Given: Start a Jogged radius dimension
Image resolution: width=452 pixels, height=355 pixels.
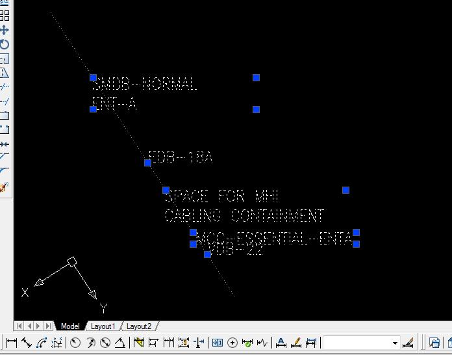Looking at the screenshot, I should coord(90,343).
